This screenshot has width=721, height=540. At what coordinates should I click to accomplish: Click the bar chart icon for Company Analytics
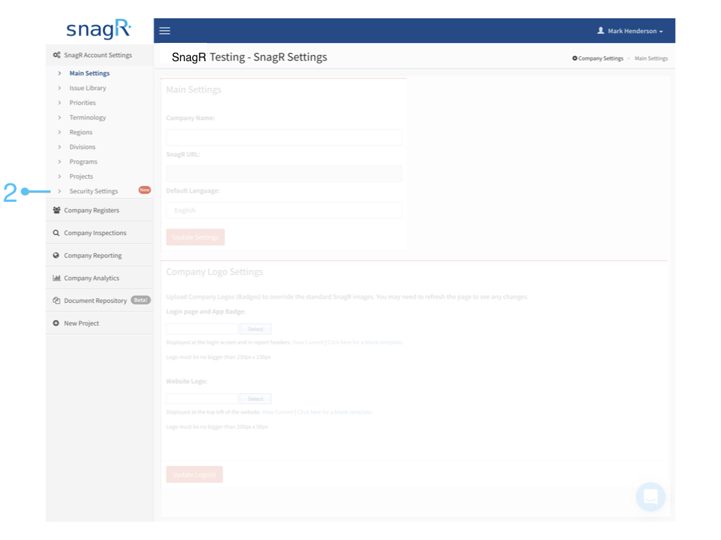56,278
